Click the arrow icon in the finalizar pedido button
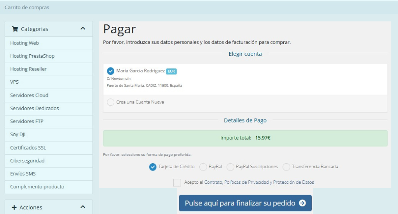 (302, 203)
